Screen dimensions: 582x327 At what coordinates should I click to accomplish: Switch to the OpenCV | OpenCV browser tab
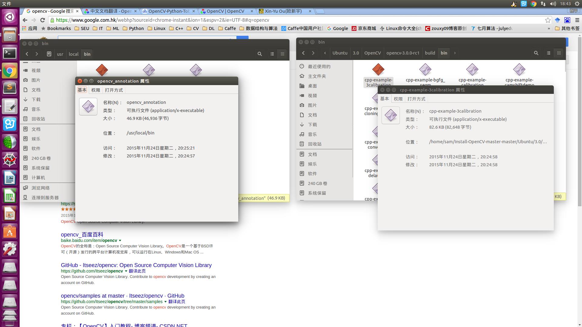[x=225, y=11]
